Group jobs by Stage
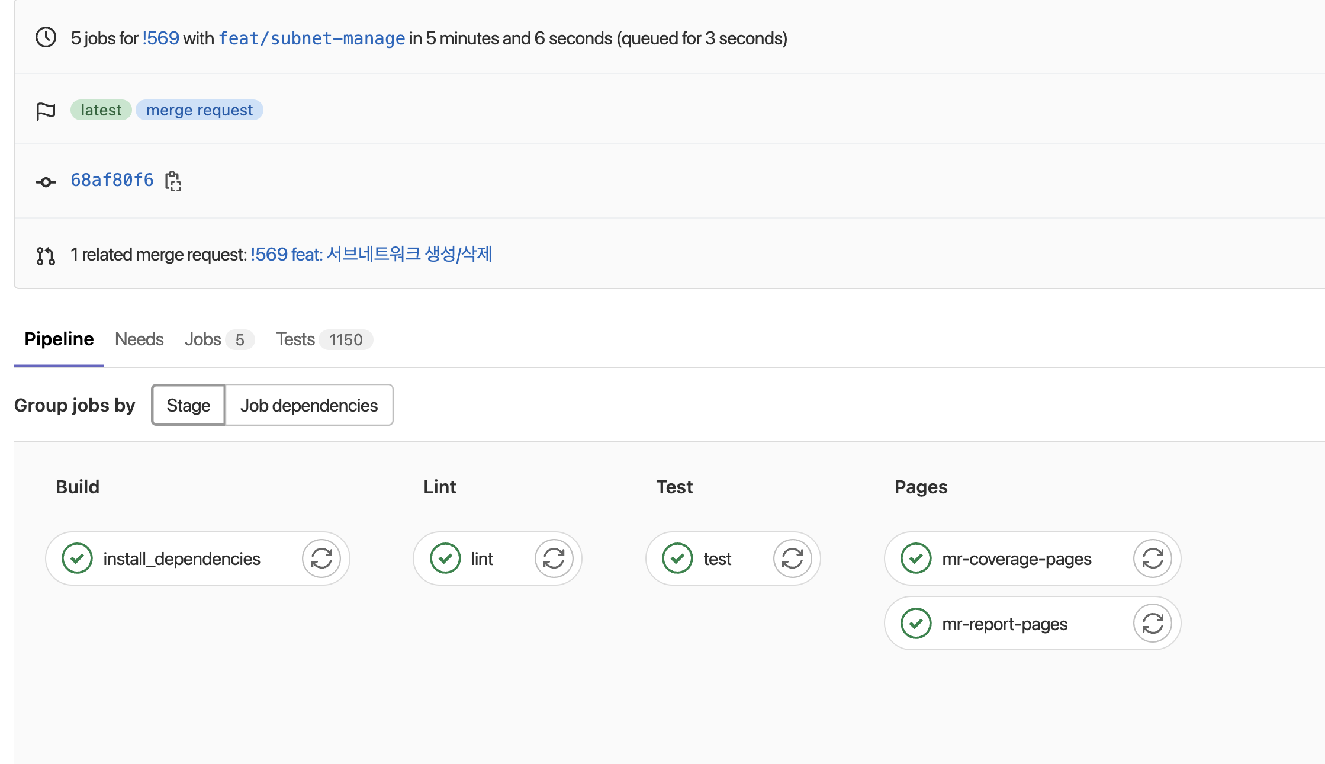Viewport: 1325px width, 764px height. [x=188, y=405]
